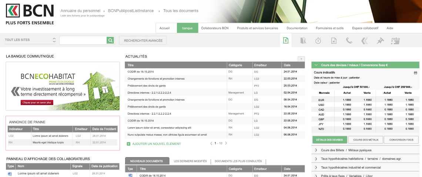Open Collaborateurs BCN menu
The height and width of the screenshot is (177, 422).
click(x=215, y=28)
